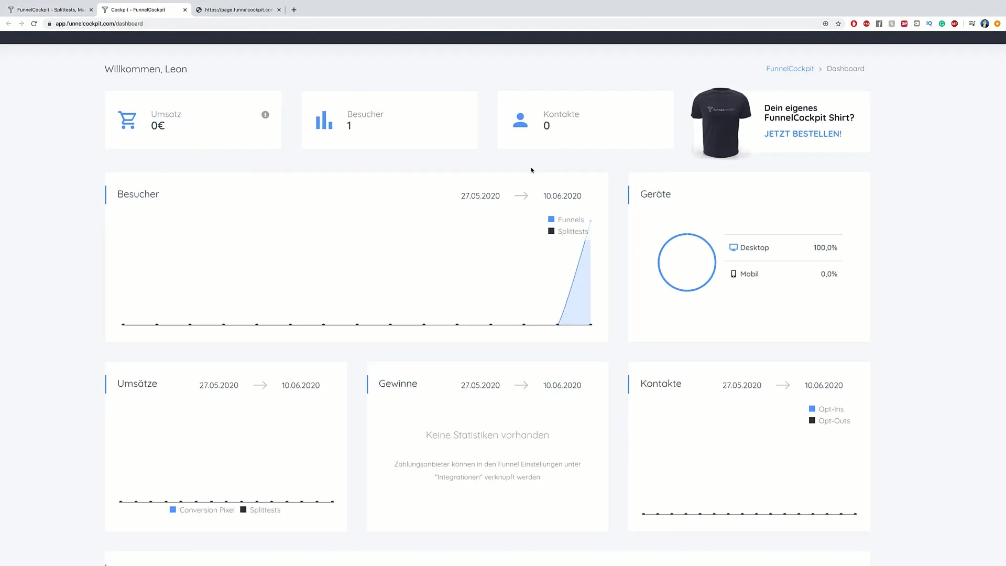Open the red hand blocker extension

click(854, 24)
